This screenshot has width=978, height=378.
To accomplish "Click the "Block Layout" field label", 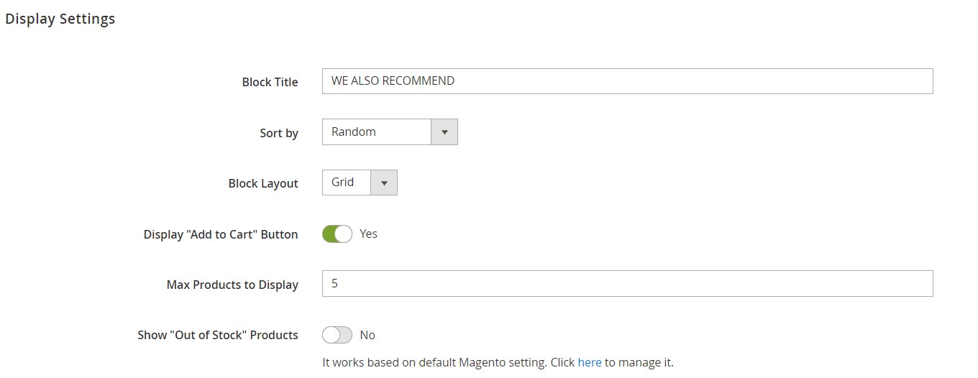I will point(263,183).
